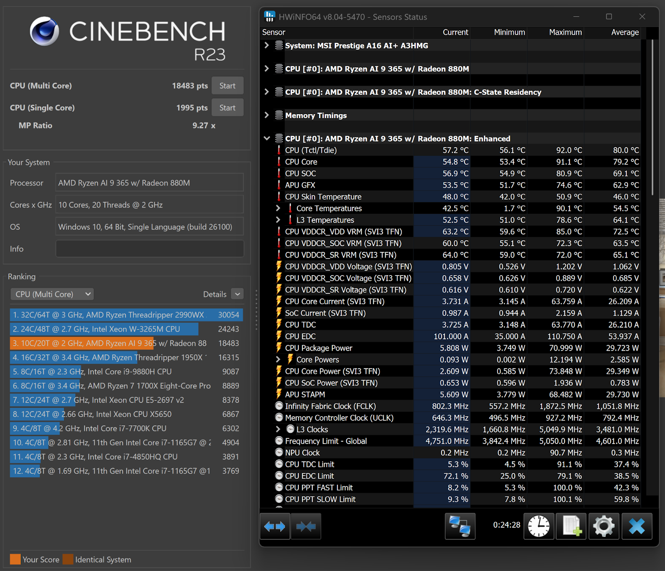Click the Identical System legend swatch
Viewport: 665px width, 571px height.
coord(68,559)
